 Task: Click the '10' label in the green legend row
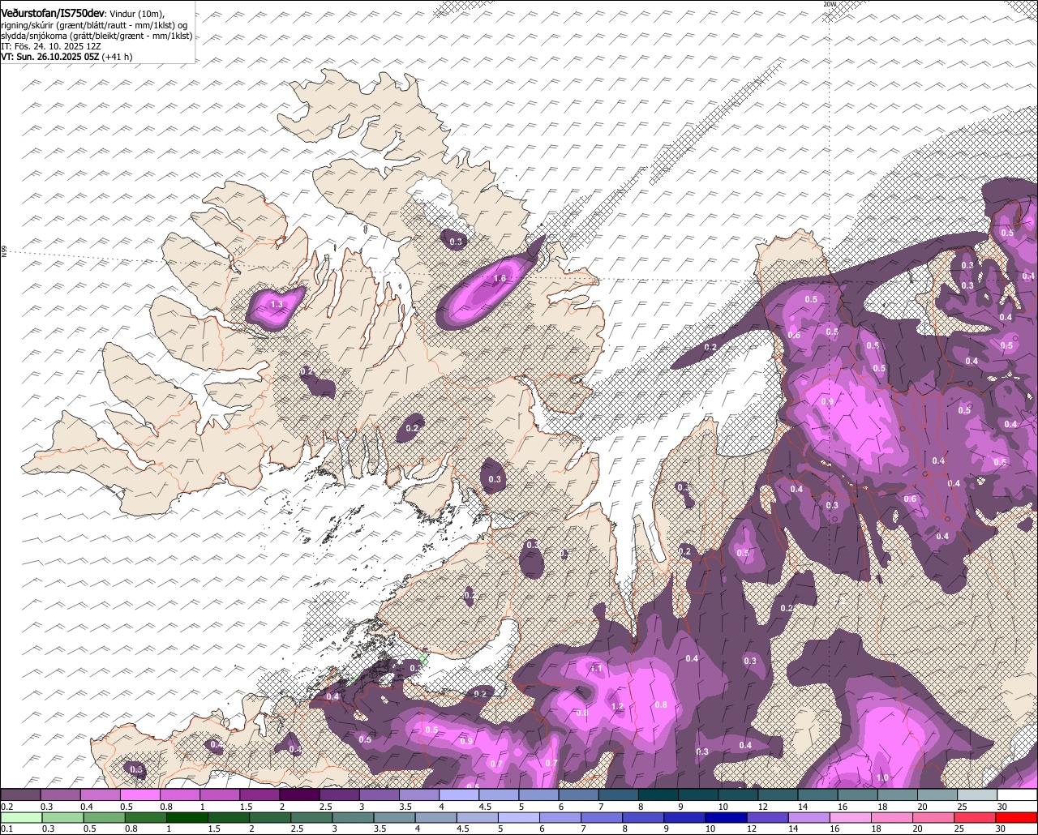[x=710, y=829]
